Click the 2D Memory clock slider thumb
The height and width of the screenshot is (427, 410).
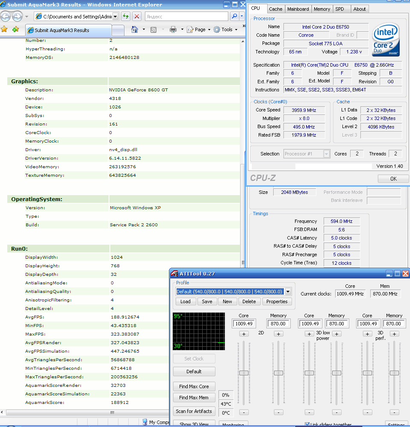(278, 373)
